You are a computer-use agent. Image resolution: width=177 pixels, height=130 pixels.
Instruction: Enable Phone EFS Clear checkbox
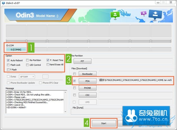[40, 83]
